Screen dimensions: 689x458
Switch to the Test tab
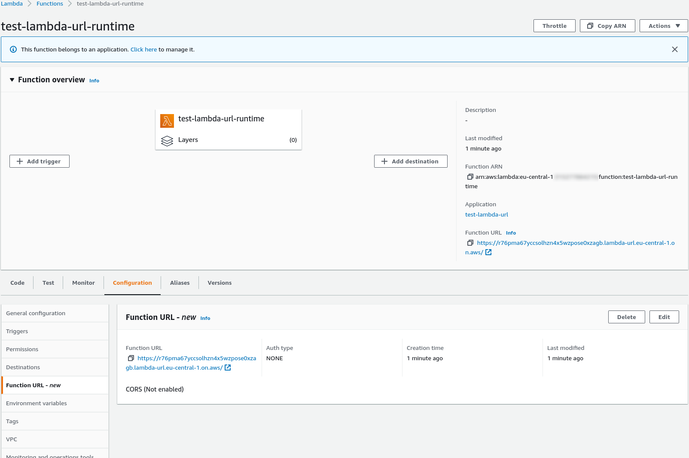click(x=49, y=283)
